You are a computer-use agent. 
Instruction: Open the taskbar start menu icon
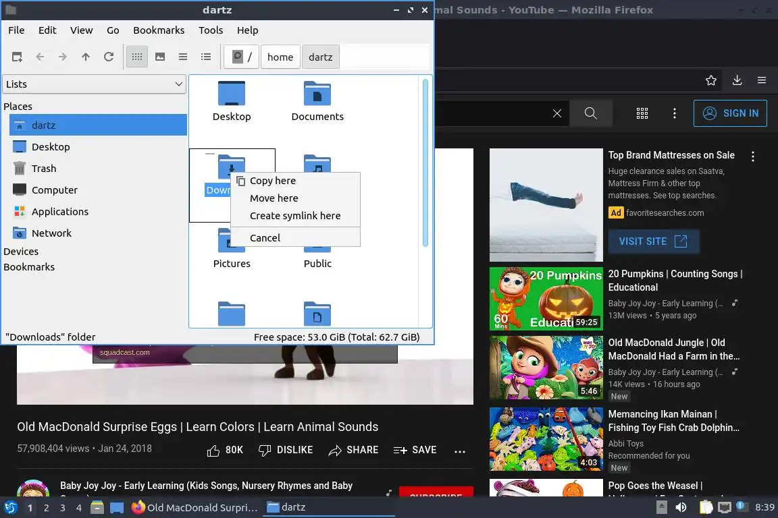click(10, 508)
